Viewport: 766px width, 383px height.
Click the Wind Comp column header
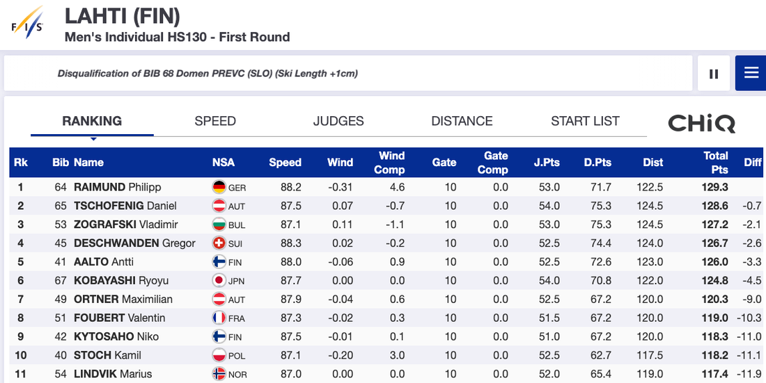click(x=392, y=162)
